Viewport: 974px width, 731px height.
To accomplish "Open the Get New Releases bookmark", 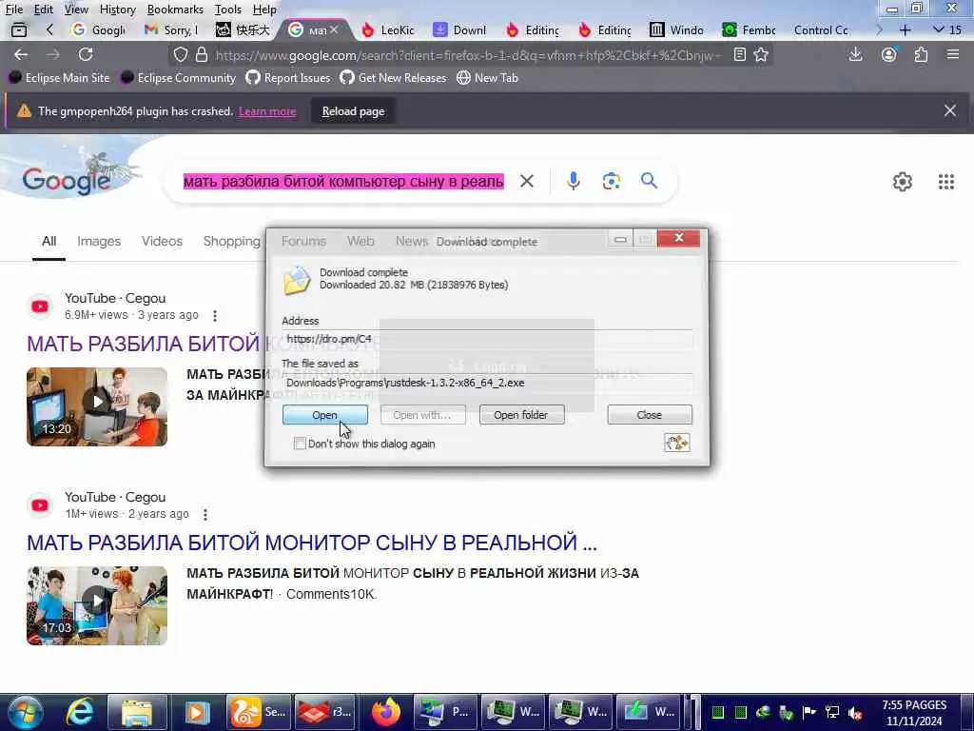I will (393, 78).
